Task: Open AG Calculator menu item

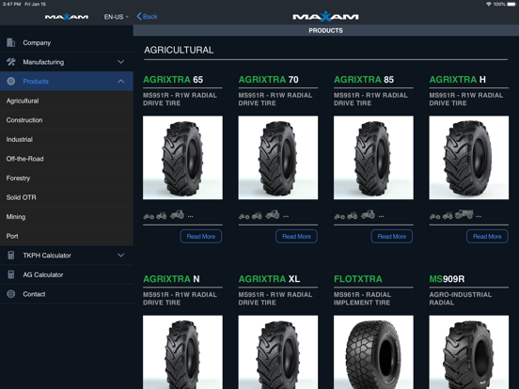Action: pos(67,274)
